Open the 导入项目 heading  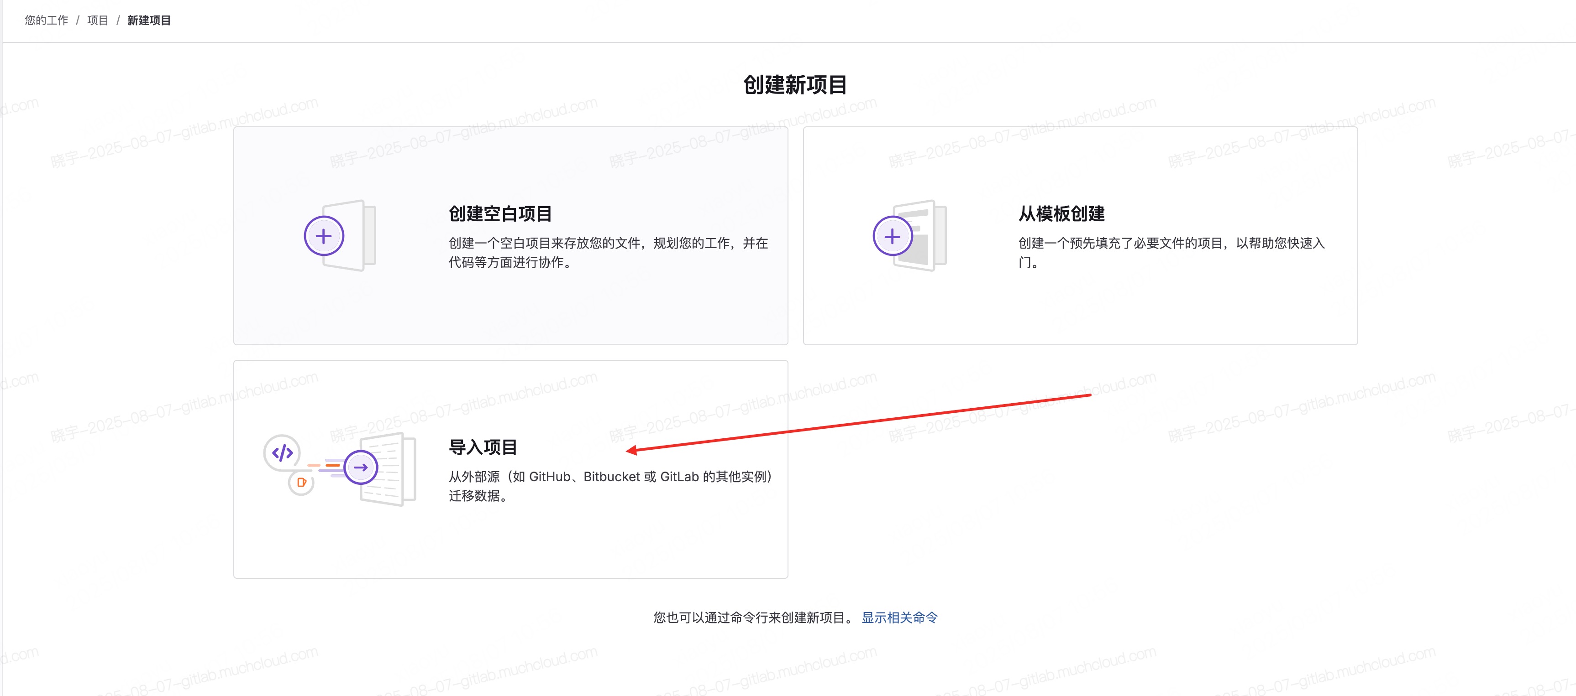point(483,447)
